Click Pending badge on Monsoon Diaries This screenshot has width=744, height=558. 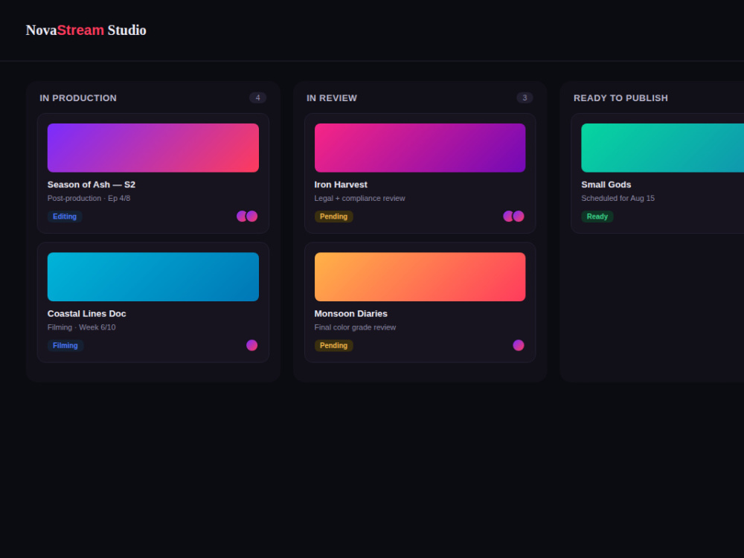point(333,345)
